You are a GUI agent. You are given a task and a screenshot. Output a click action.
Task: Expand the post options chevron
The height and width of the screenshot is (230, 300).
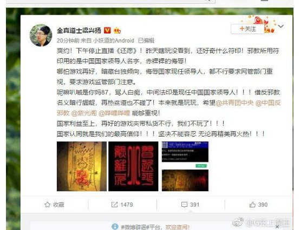pyautogui.click(x=281, y=26)
